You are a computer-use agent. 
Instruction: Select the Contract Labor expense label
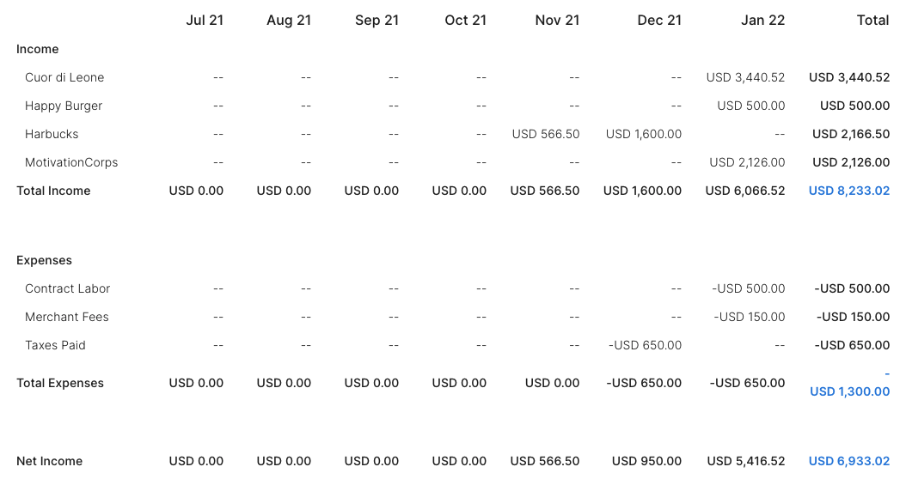click(68, 288)
